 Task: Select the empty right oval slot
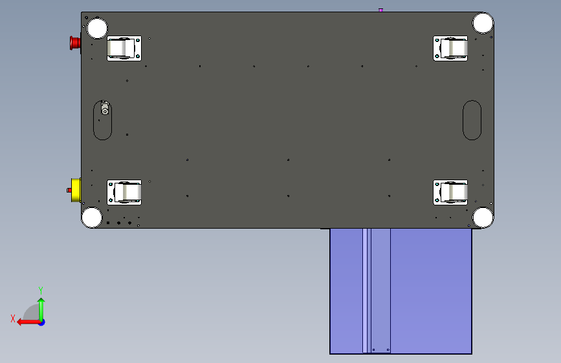[x=472, y=120]
